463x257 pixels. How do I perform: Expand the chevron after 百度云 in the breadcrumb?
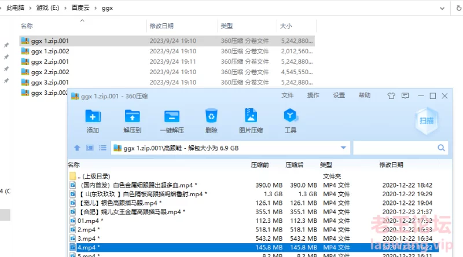coord(95,8)
